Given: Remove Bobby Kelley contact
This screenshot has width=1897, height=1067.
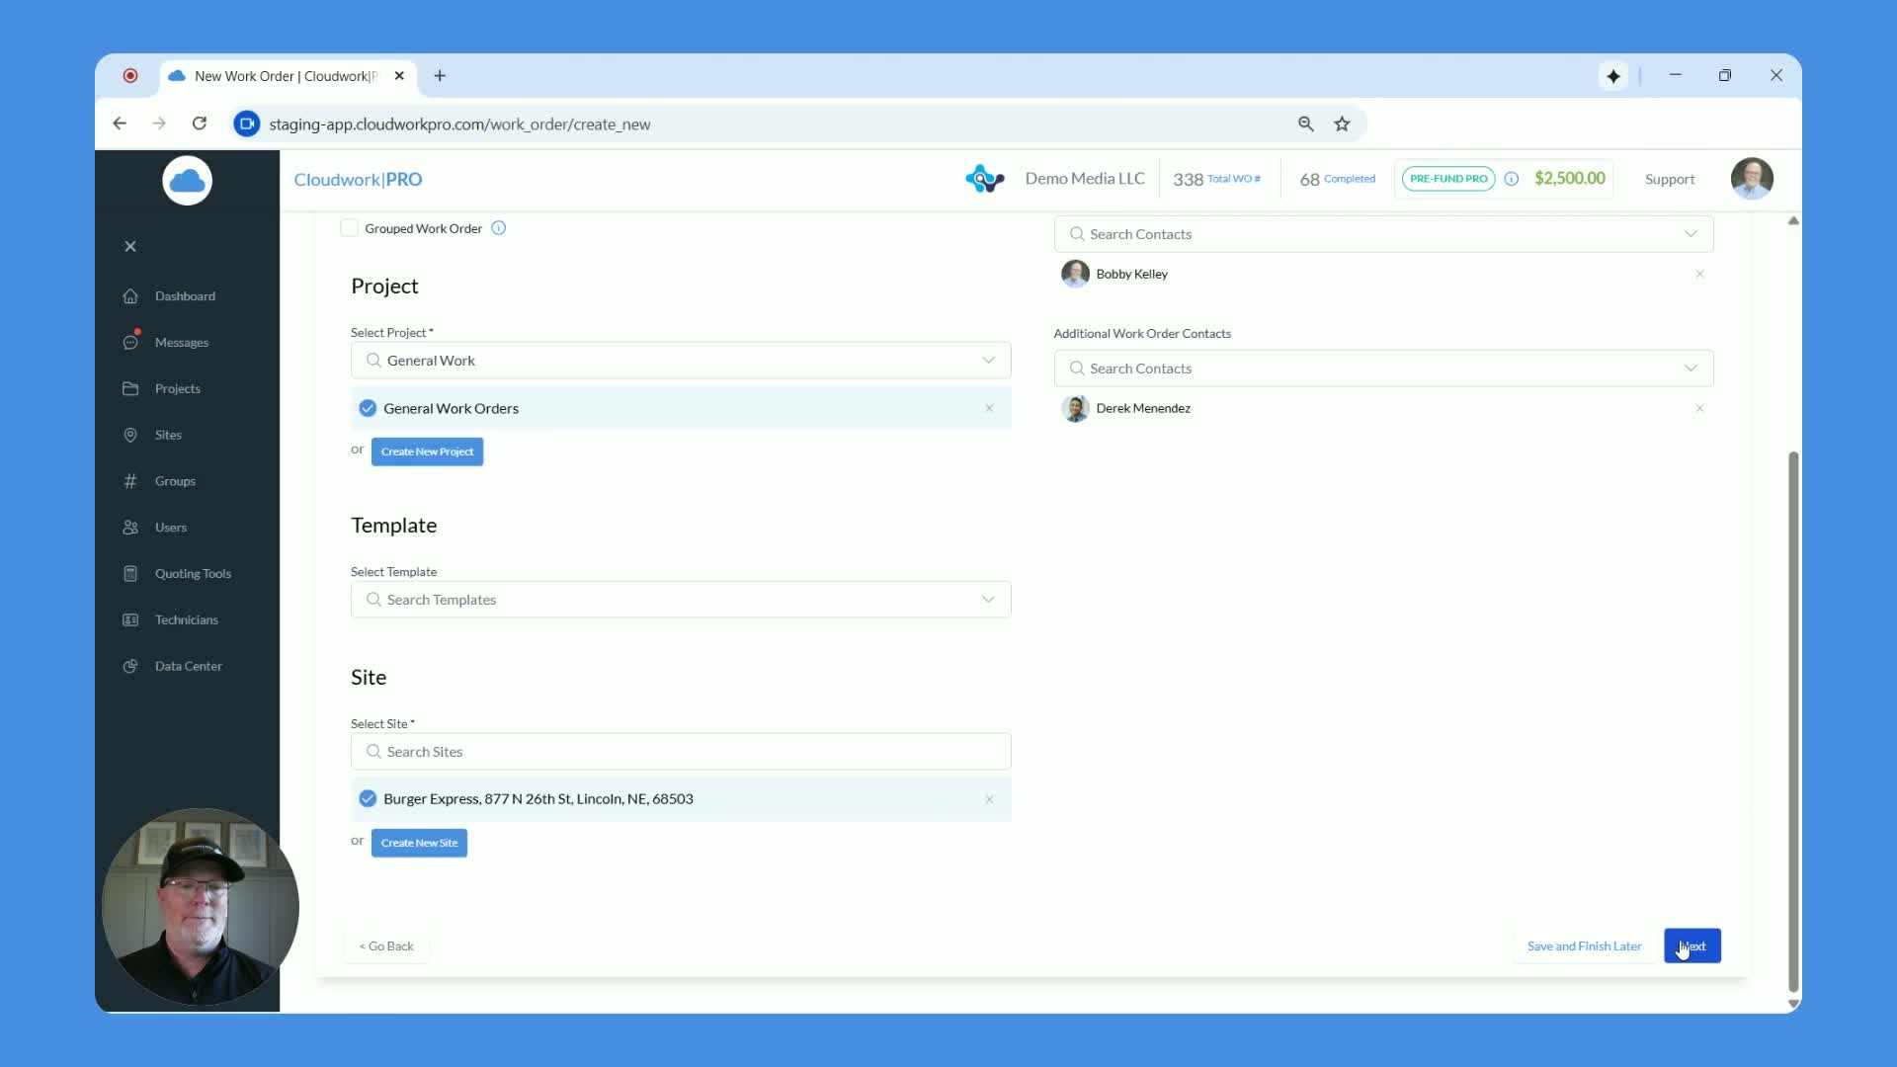Looking at the screenshot, I should coord(1699,274).
